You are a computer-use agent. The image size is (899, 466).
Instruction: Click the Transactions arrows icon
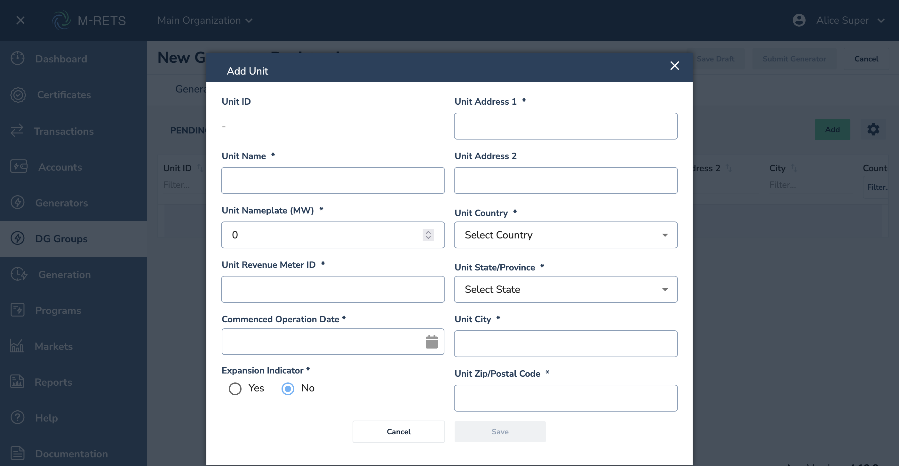(x=17, y=131)
